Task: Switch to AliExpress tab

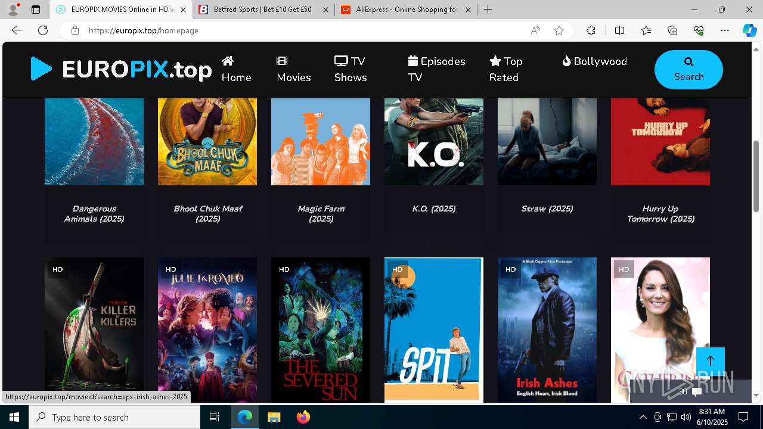Action: [407, 10]
